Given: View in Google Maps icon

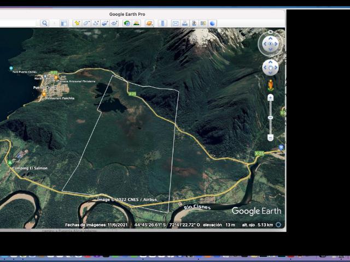Looking at the screenshot, I should pos(203,23).
